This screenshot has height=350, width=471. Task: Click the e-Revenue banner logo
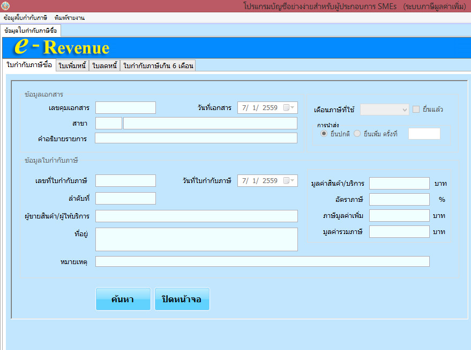point(62,47)
